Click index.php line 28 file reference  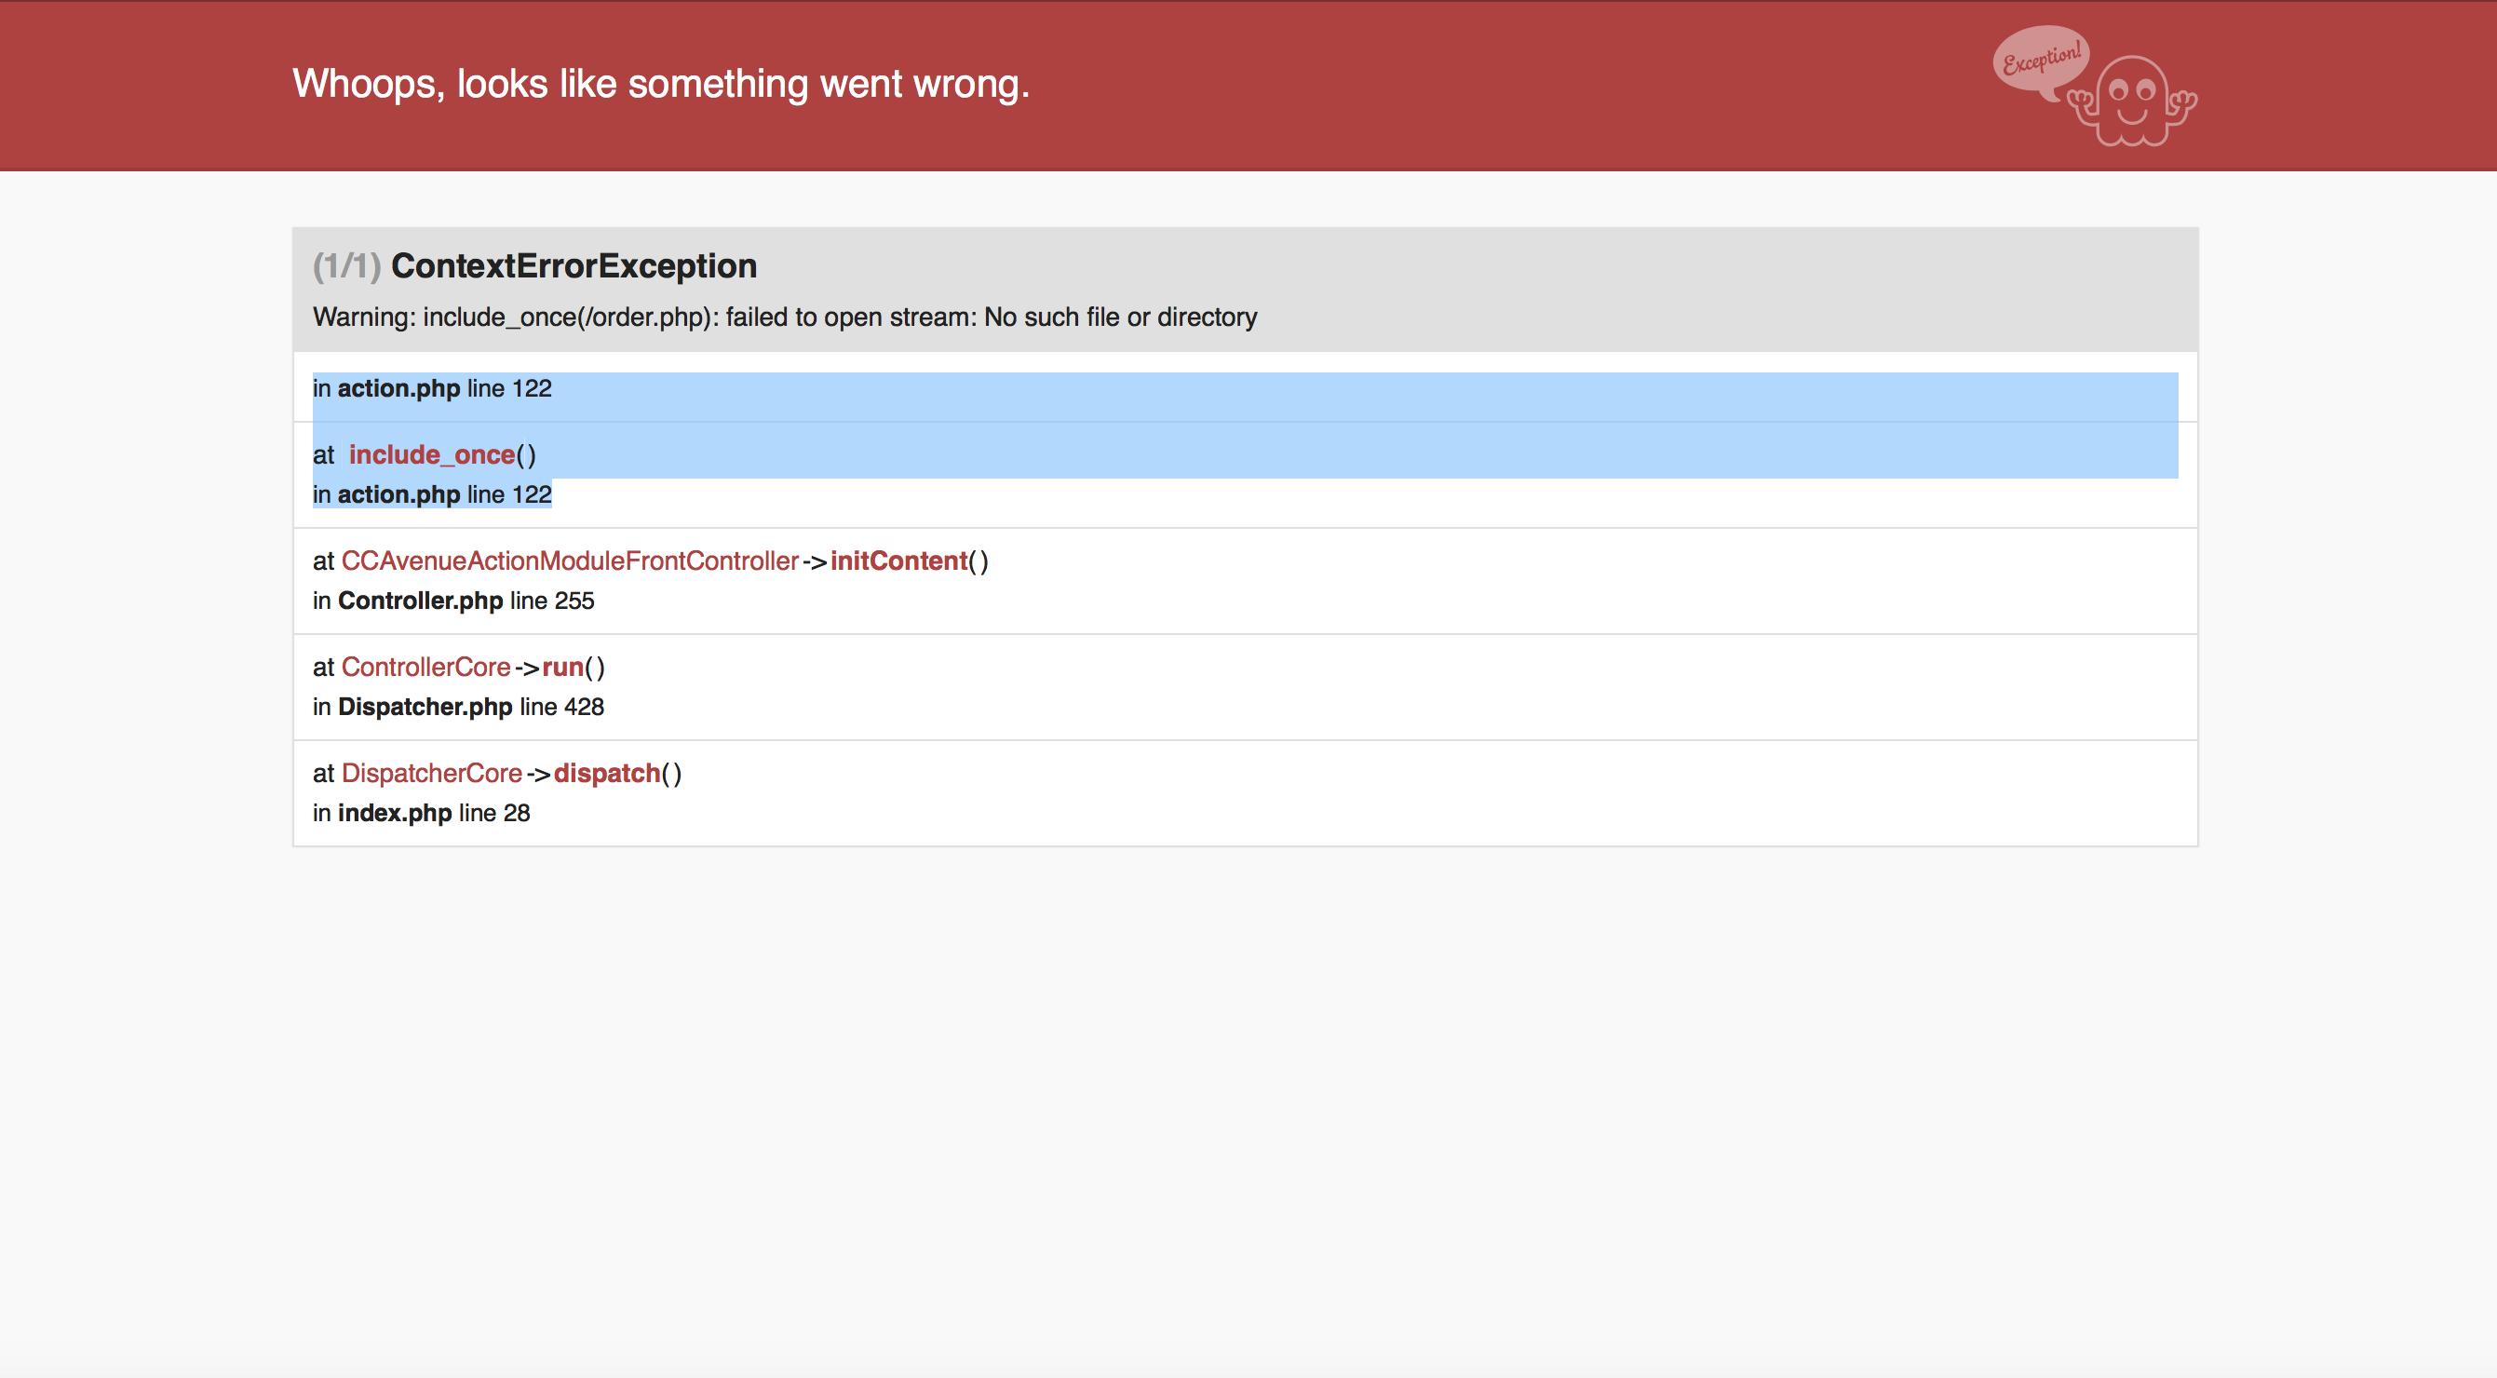point(422,813)
